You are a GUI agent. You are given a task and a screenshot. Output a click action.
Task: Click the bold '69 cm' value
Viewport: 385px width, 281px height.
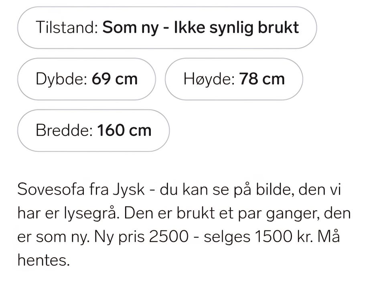pyautogui.click(x=115, y=79)
